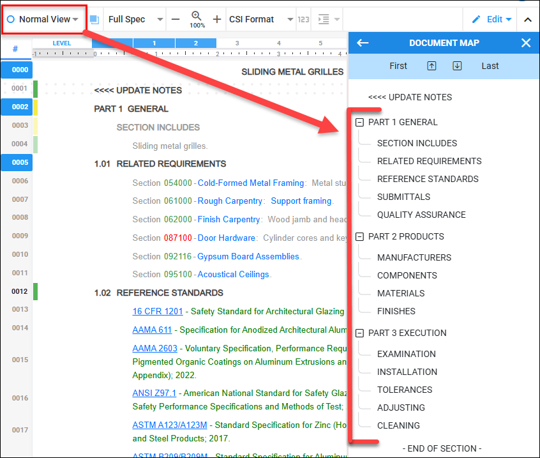Select line number 0000
This screenshot has height=458, width=540.
coord(17,70)
